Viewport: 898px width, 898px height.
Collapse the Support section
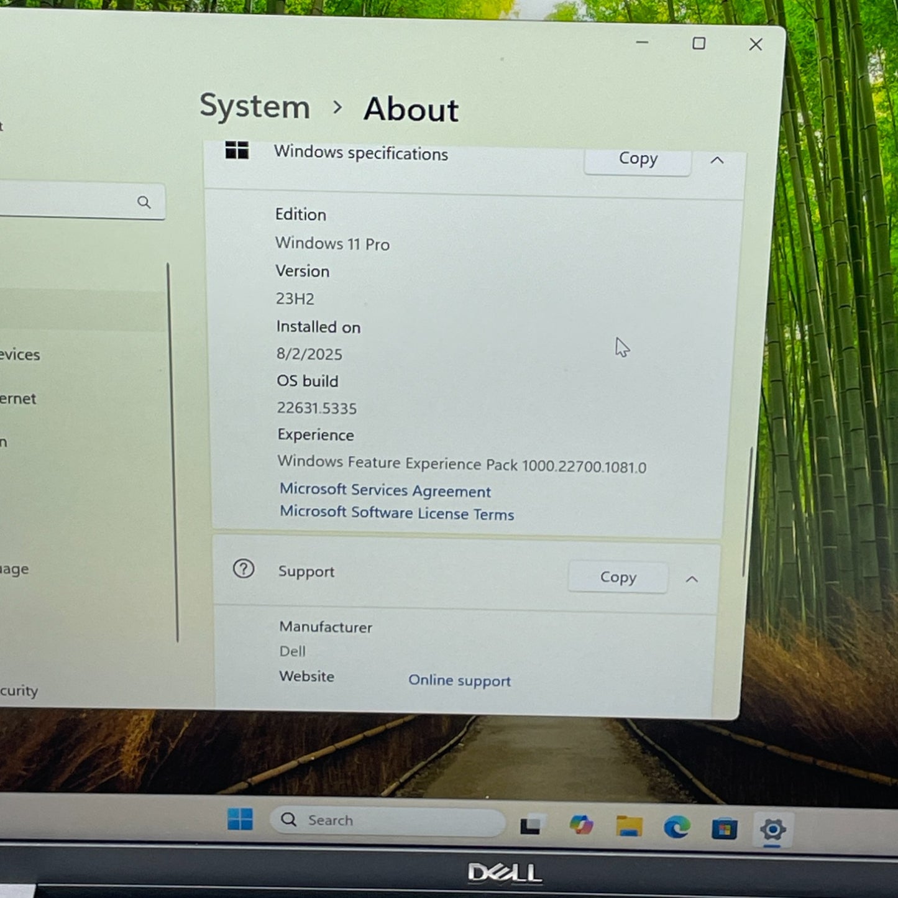click(x=692, y=579)
